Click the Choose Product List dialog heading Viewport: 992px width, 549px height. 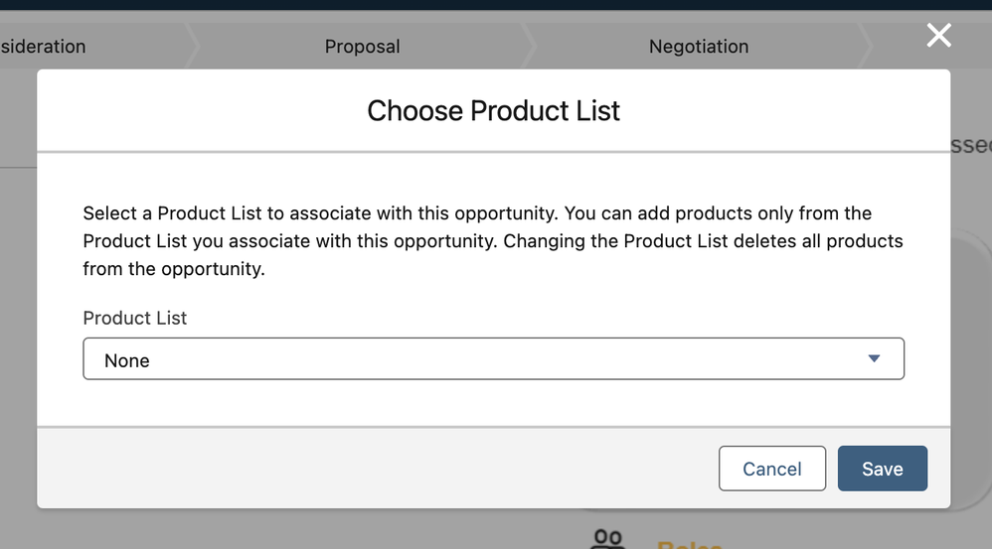click(493, 110)
